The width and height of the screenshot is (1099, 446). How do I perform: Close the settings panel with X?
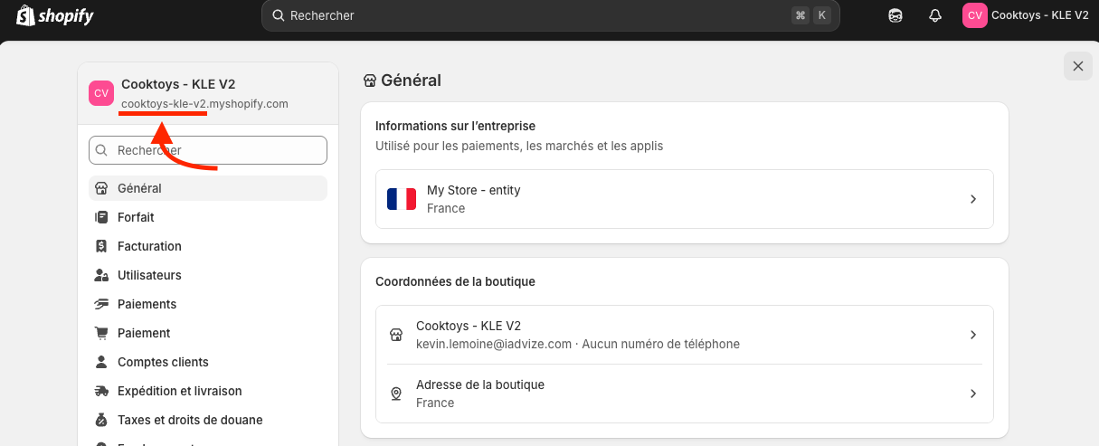[1077, 66]
